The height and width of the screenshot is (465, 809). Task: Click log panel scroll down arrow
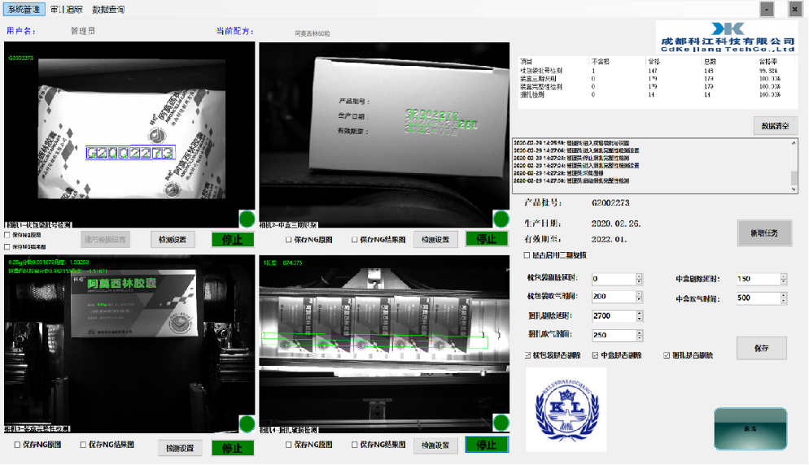click(794, 189)
